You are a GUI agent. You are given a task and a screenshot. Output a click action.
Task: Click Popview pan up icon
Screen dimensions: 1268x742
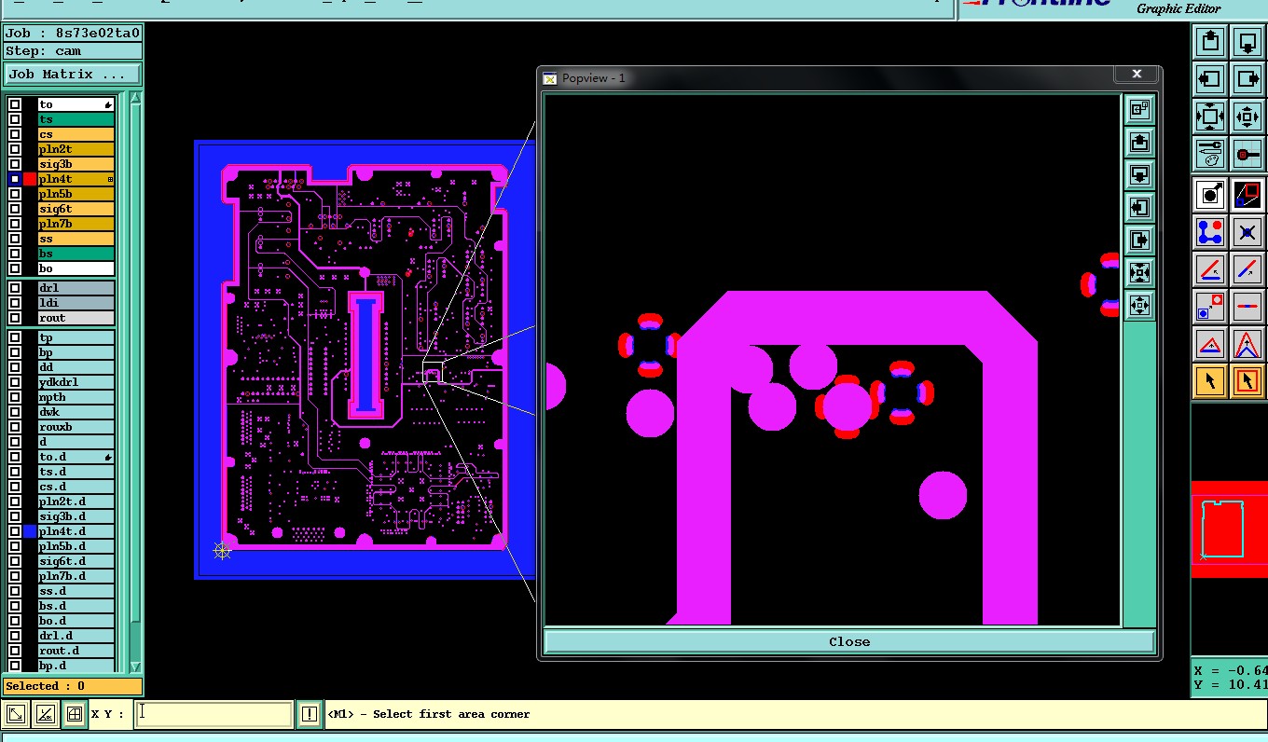[x=1139, y=143]
